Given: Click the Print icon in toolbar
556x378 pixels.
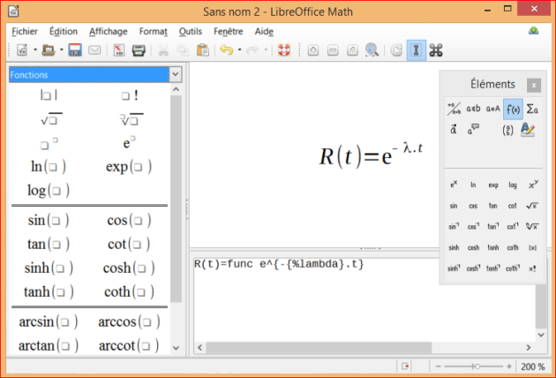Looking at the screenshot, I should 139,50.
